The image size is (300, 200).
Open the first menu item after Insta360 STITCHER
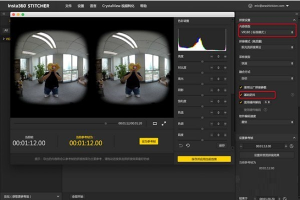[68, 6]
